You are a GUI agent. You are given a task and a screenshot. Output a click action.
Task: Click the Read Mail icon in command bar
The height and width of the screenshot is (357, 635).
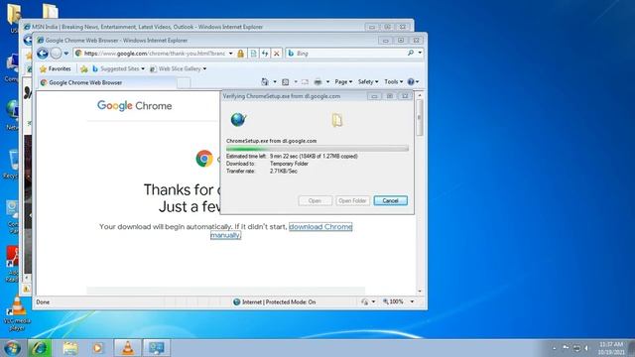click(x=305, y=81)
